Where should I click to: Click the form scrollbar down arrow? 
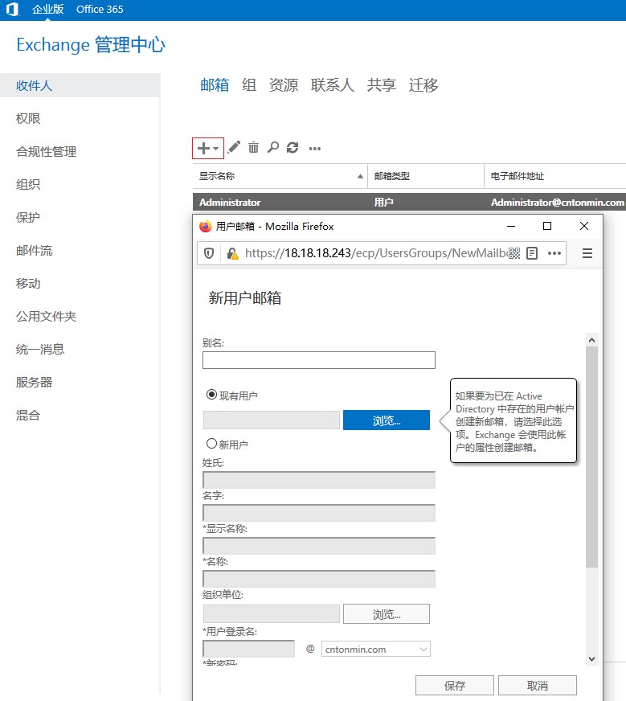point(591,658)
